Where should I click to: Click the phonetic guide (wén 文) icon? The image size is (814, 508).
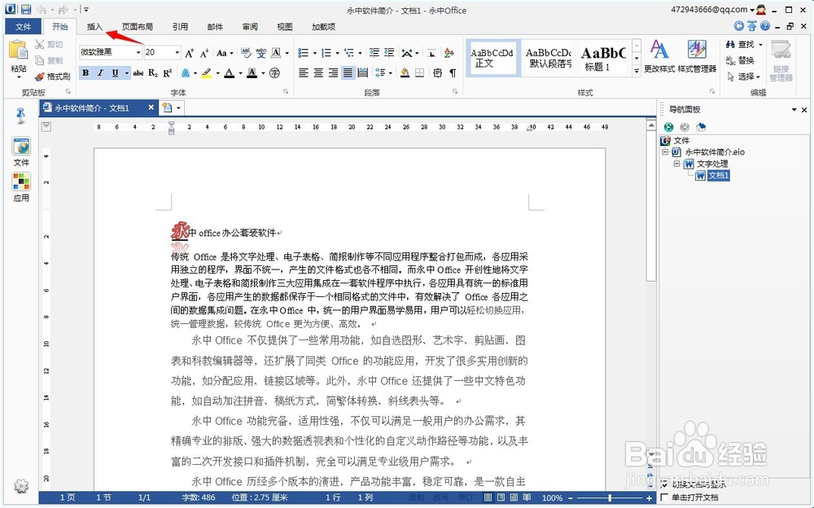pyautogui.click(x=260, y=52)
